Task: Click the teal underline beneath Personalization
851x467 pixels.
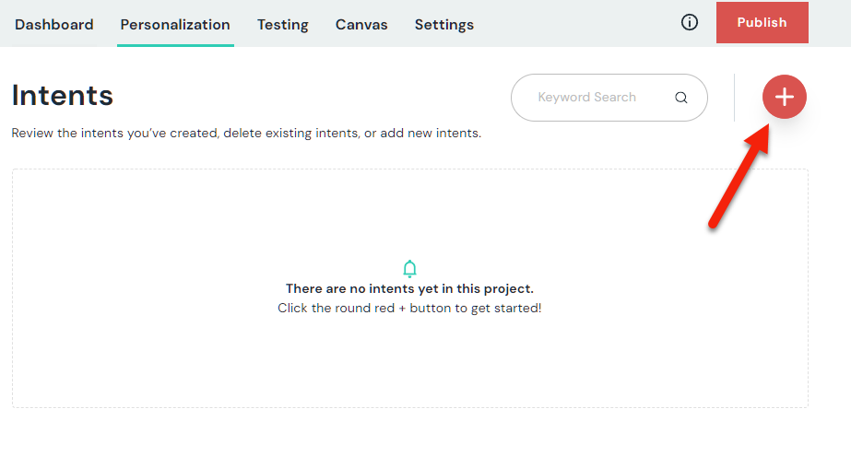Action: pos(175,44)
